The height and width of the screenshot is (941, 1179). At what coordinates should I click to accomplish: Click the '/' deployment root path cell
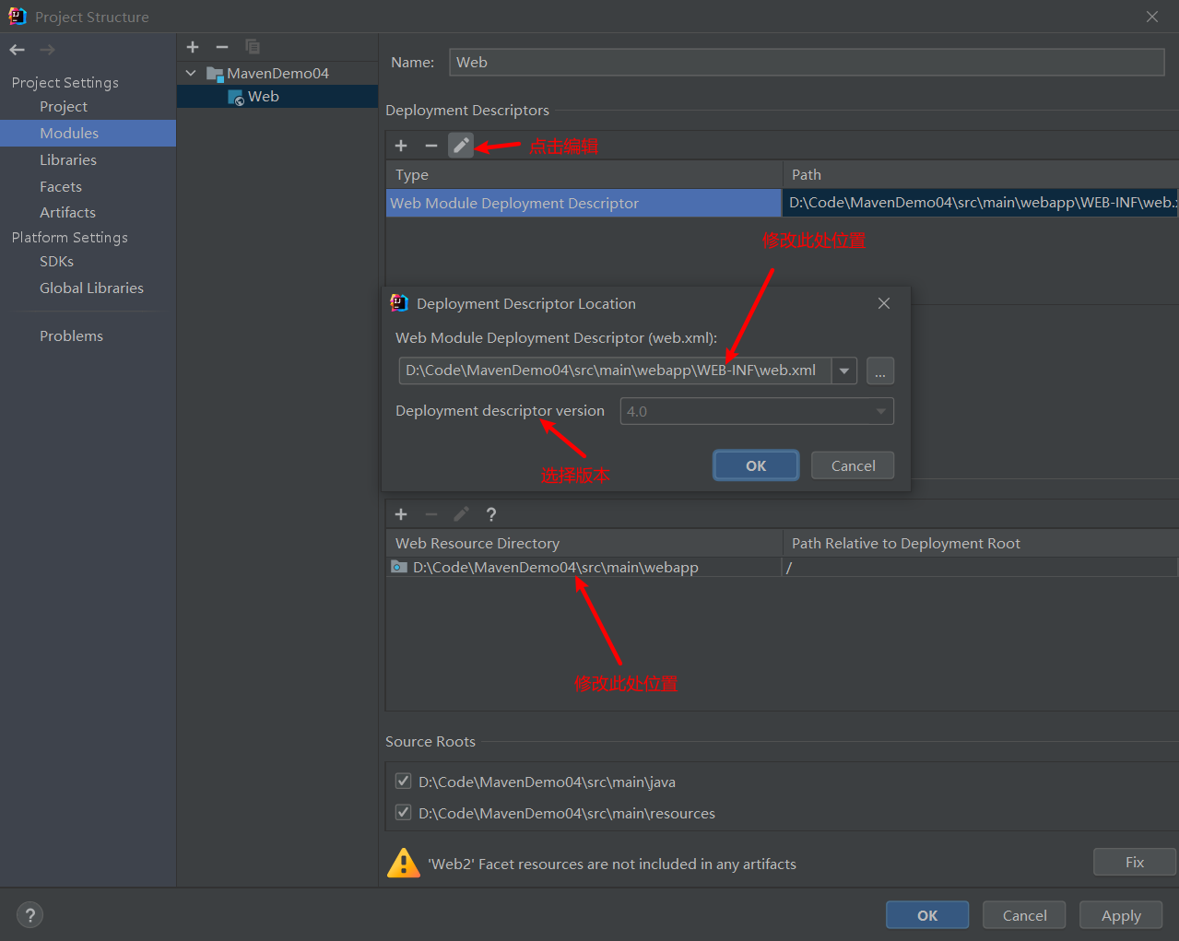[x=981, y=567]
